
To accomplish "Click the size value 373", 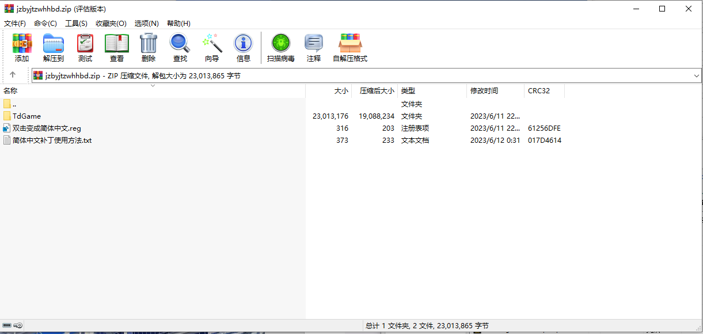I will pyautogui.click(x=342, y=140).
